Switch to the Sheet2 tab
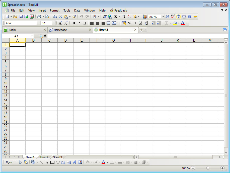This screenshot has height=173, width=230. tap(44, 157)
